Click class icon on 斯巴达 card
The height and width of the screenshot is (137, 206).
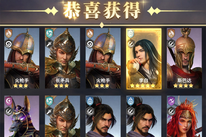click(x=171, y=44)
